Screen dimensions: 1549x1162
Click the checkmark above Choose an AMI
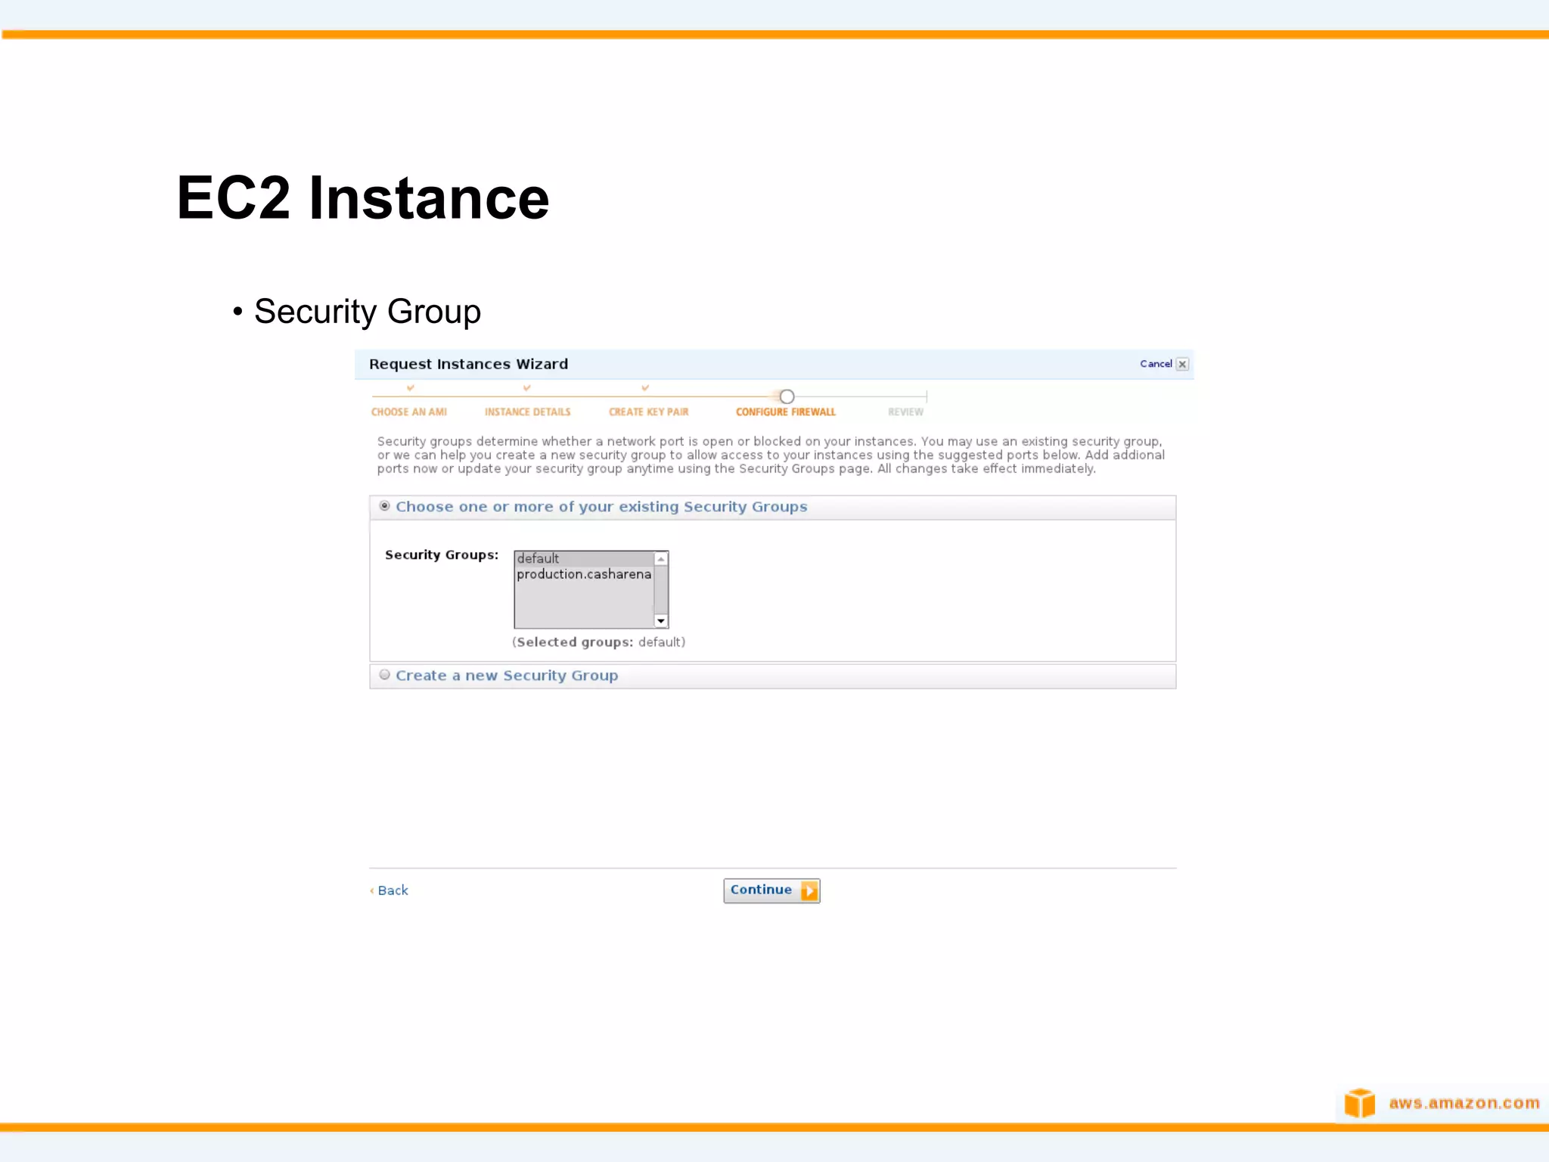click(x=410, y=388)
